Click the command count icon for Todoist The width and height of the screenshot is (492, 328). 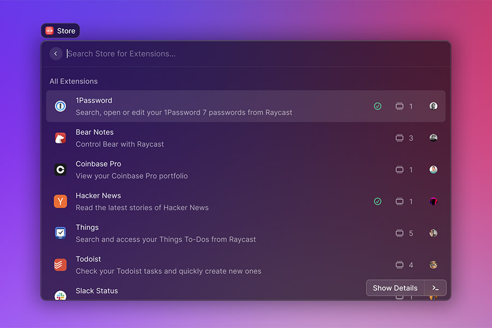click(x=400, y=265)
